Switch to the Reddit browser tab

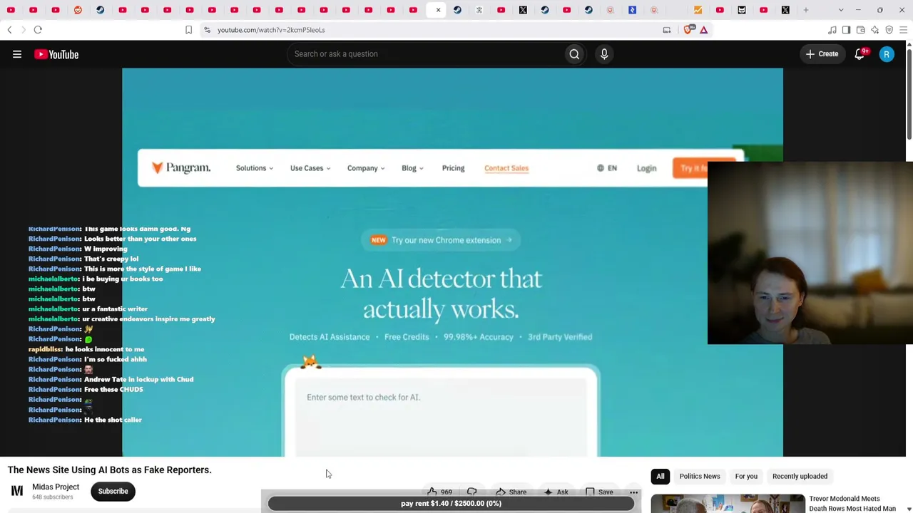(78, 10)
